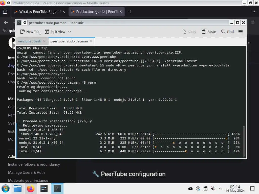The width and height of the screenshot is (259, 194).
Task: Open 'Manage Users & Auth' link
Action: (x=26, y=173)
